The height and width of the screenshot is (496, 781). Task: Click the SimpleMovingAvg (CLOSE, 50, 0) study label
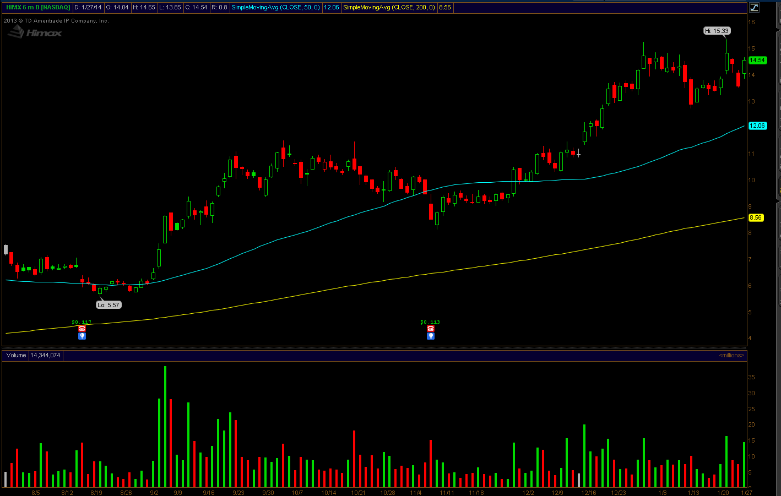275,7
